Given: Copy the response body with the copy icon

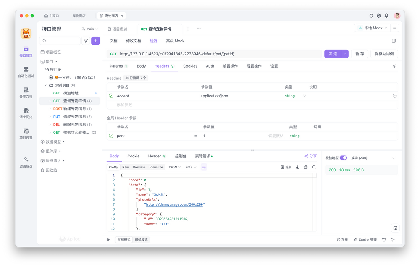Looking at the screenshot, I should [305, 167].
